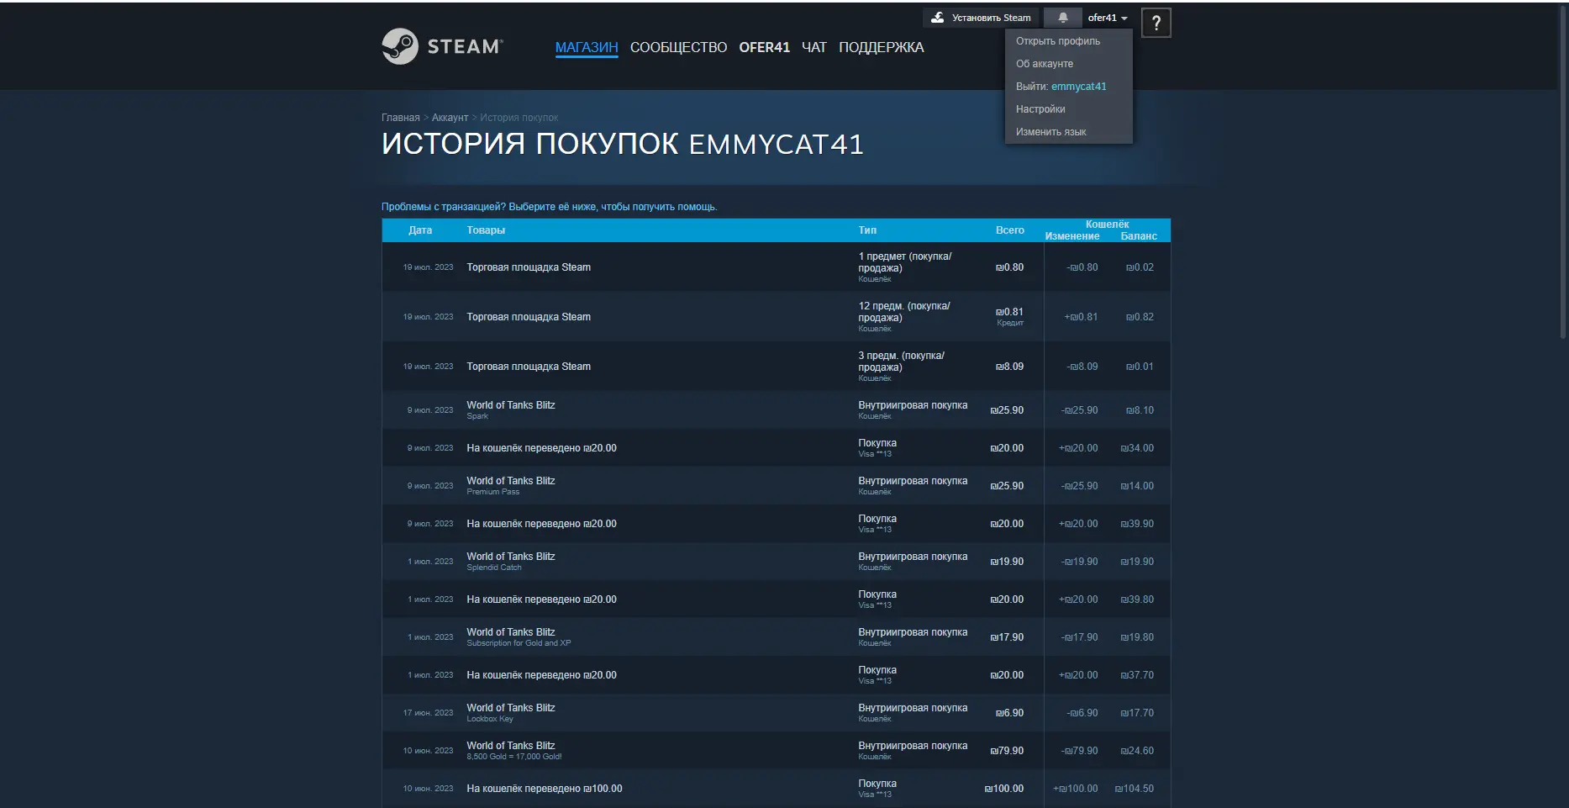Screen dimensions: 1569x808
Task: Go to the СООБЩЕСТВО menu
Action: point(678,47)
